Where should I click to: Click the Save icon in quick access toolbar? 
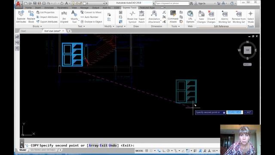pos(35,3)
